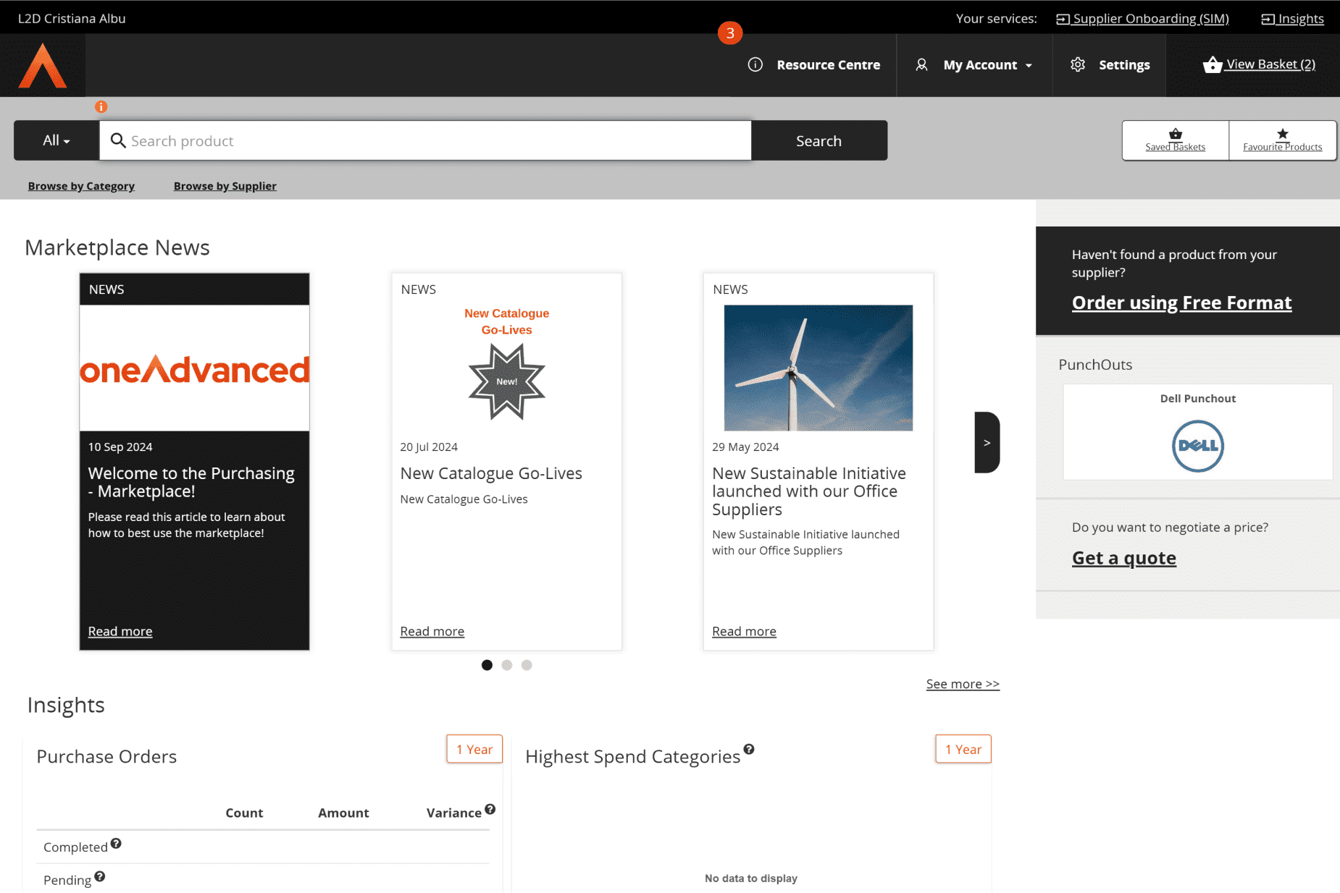Image resolution: width=1340 pixels, height=893 pixels.
Task: Click the Saved Baskets basket icon
Action: (x=1175, y=134)
